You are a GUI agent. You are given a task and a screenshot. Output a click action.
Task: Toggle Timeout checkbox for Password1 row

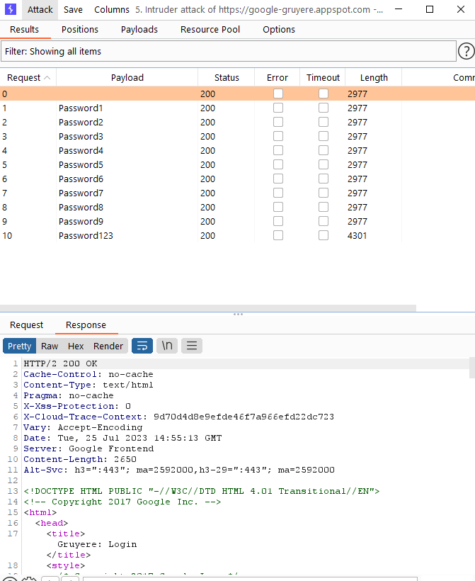click(324, 108)
